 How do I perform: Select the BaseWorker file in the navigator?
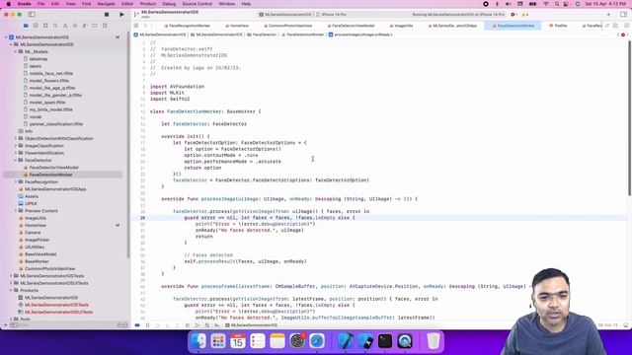(x=37, y=261)
